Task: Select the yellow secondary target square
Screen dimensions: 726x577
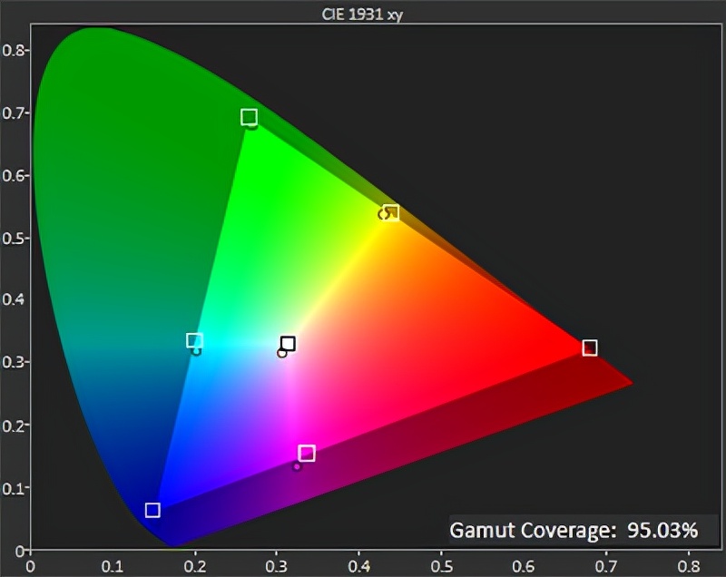Action: (x=391, y=213)
